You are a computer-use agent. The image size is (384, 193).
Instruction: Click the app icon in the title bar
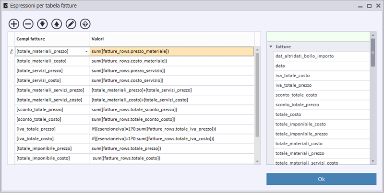pos(5,5)
